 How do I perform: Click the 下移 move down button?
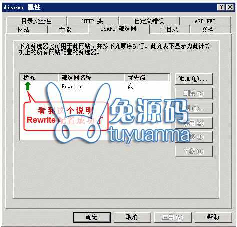point(194,151)
